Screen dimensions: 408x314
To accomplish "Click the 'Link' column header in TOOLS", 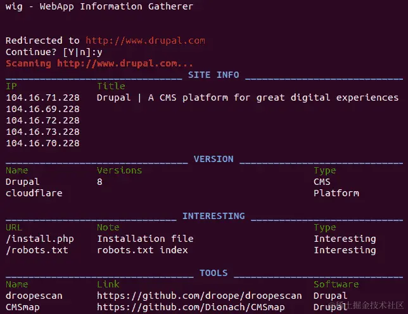I will point(108,284).
